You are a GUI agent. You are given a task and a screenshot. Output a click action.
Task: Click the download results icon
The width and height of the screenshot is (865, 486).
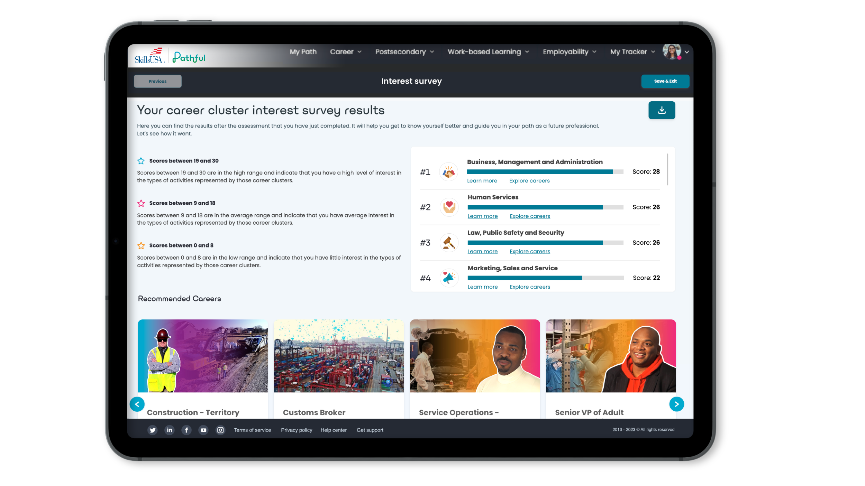662,110
